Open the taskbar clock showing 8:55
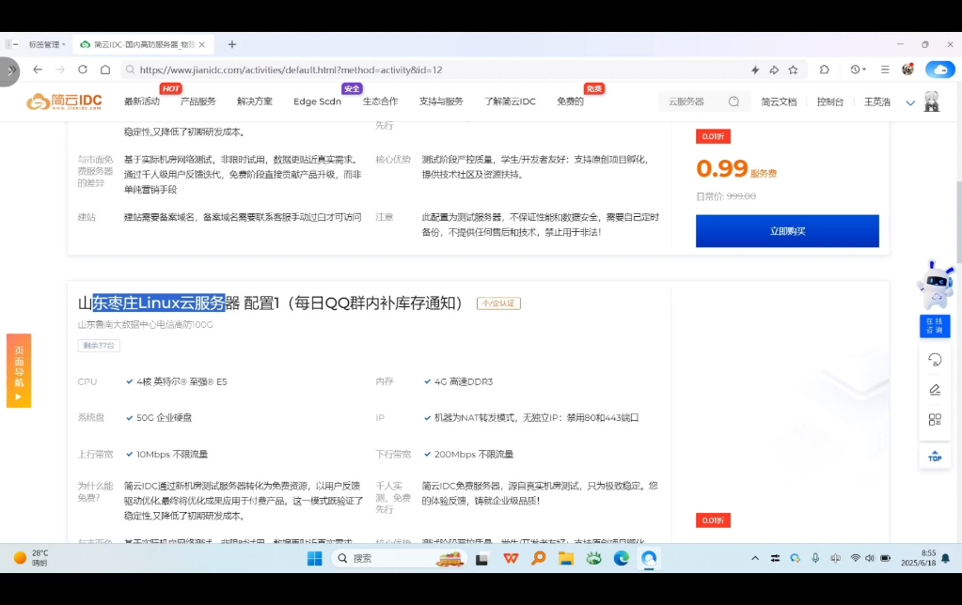The width and height of the screenshot is (962, 605). click(x=919, y=558)
